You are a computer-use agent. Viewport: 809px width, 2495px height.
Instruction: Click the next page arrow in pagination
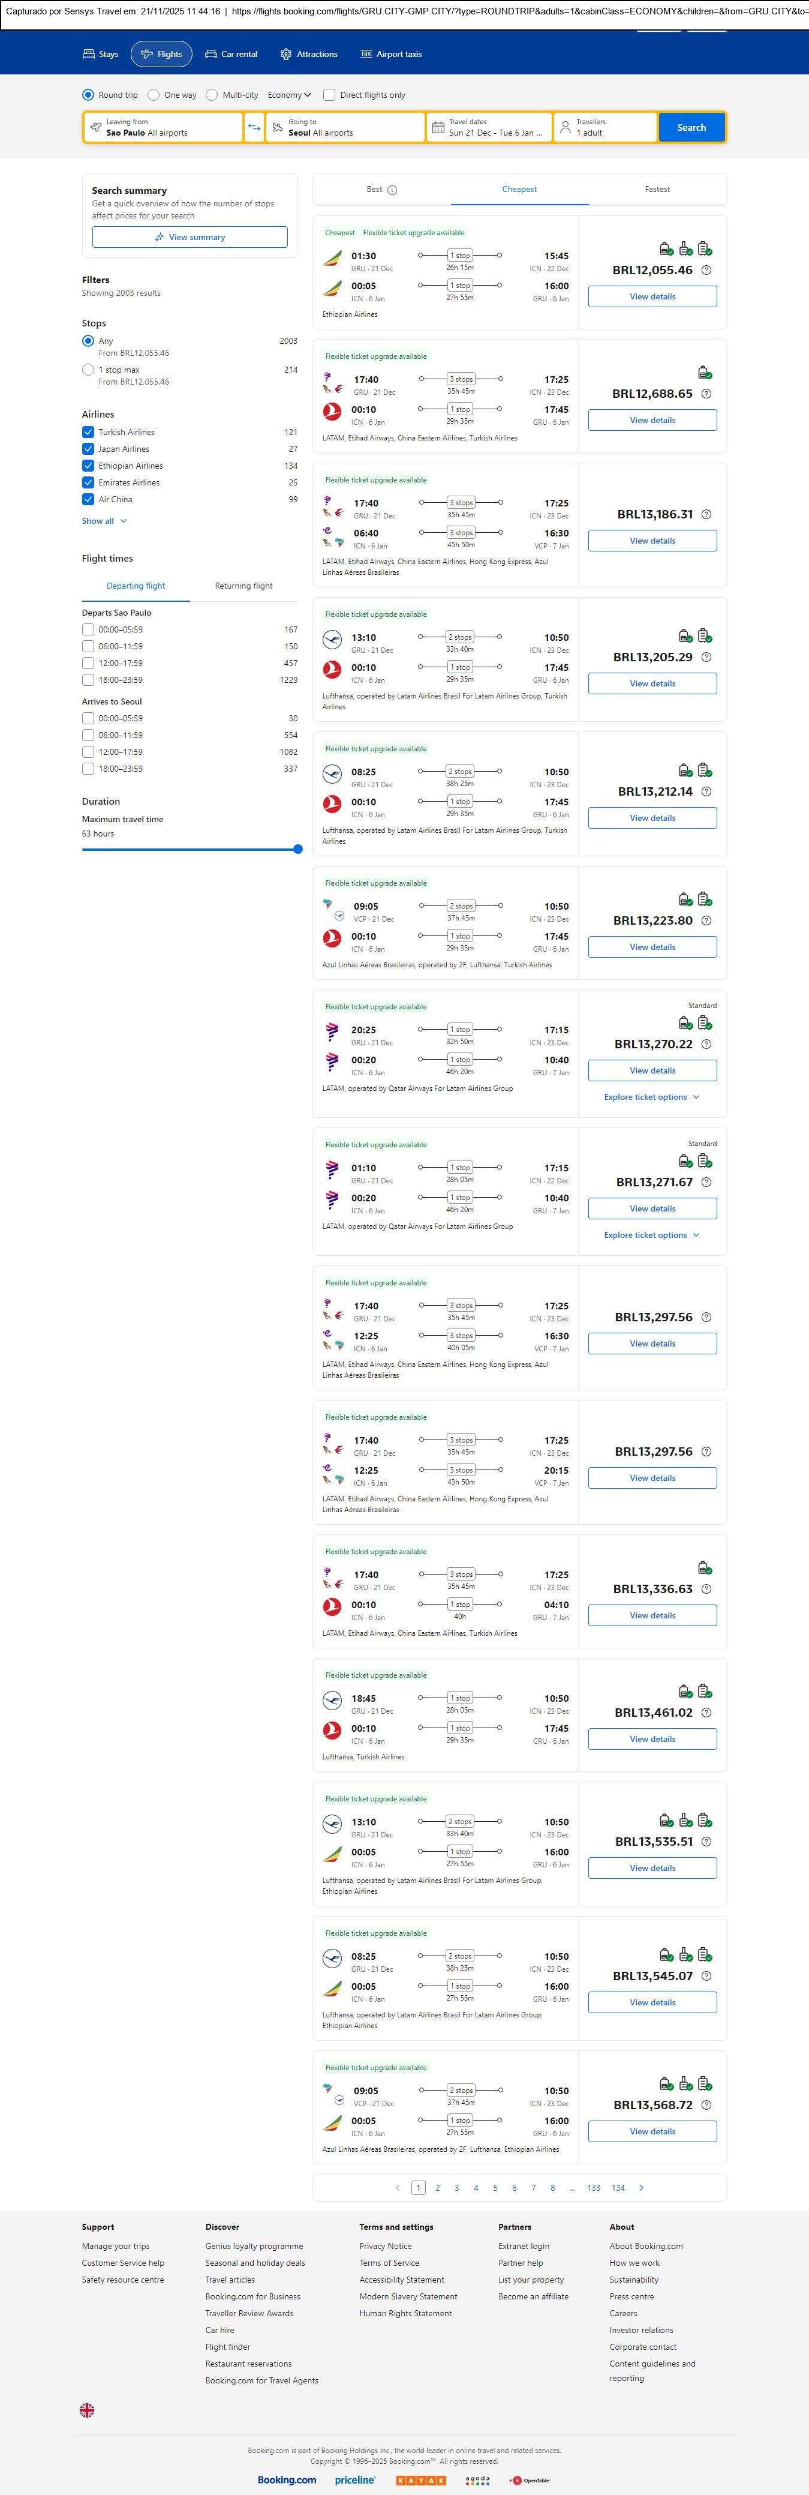click(x=640, y=2187)
